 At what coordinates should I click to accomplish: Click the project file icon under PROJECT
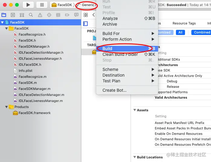click(x=95, y=38)
